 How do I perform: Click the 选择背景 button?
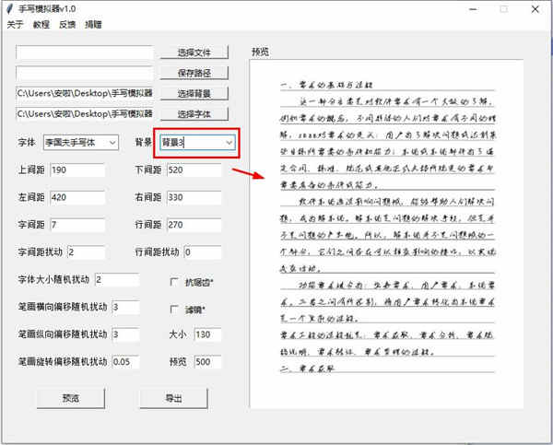194,93
